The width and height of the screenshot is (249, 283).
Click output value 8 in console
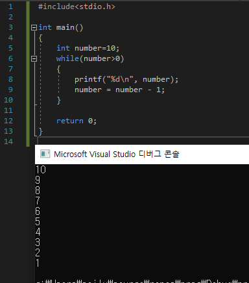pos(38,190)
